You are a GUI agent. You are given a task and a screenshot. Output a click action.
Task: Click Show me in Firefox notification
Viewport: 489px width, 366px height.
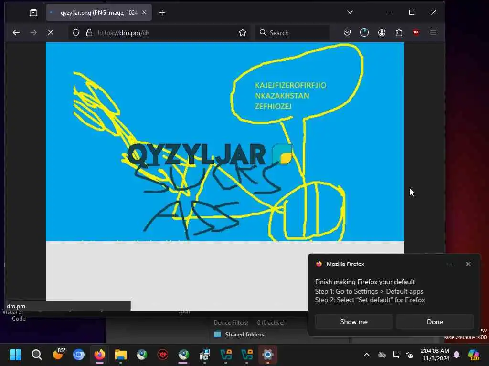click(354, 322)
